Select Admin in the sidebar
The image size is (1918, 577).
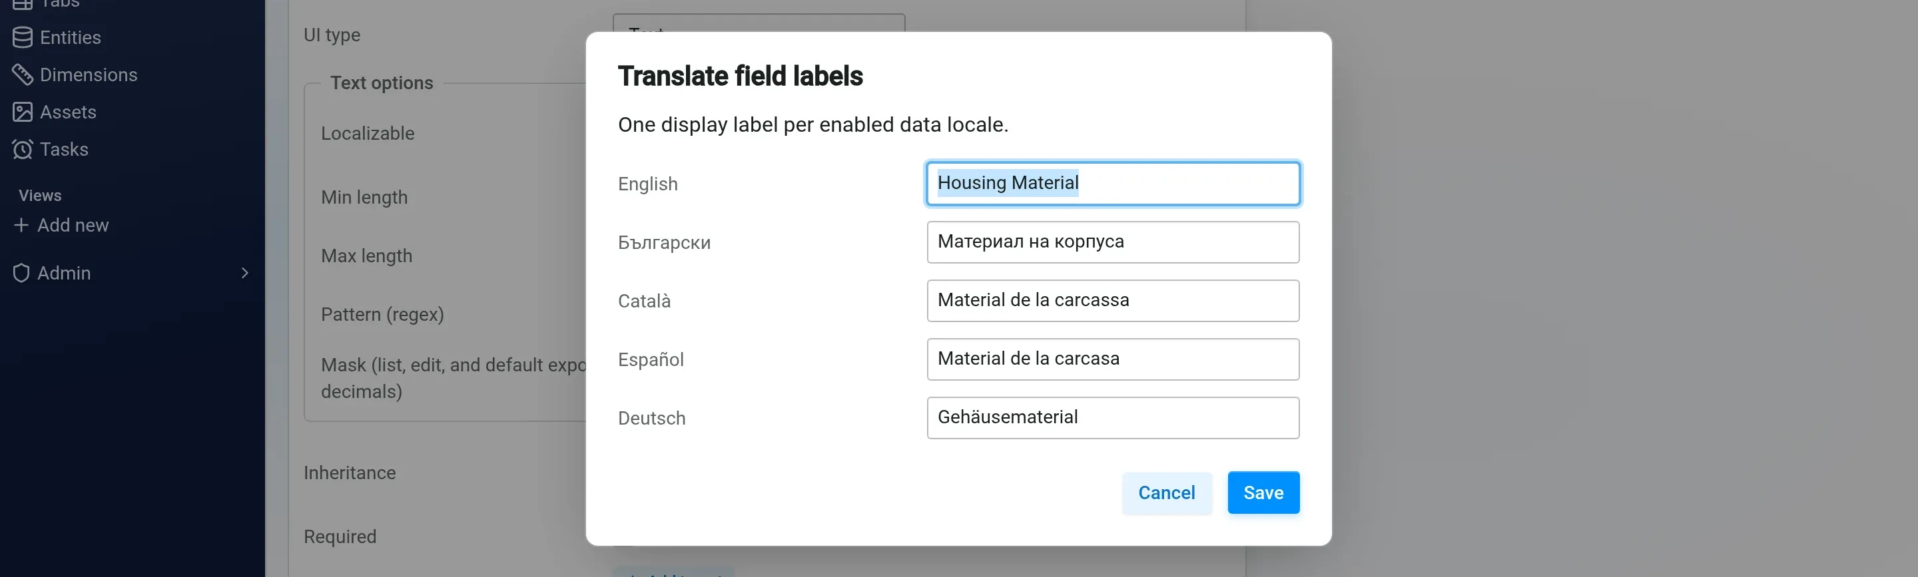click(x=64, y=274)
